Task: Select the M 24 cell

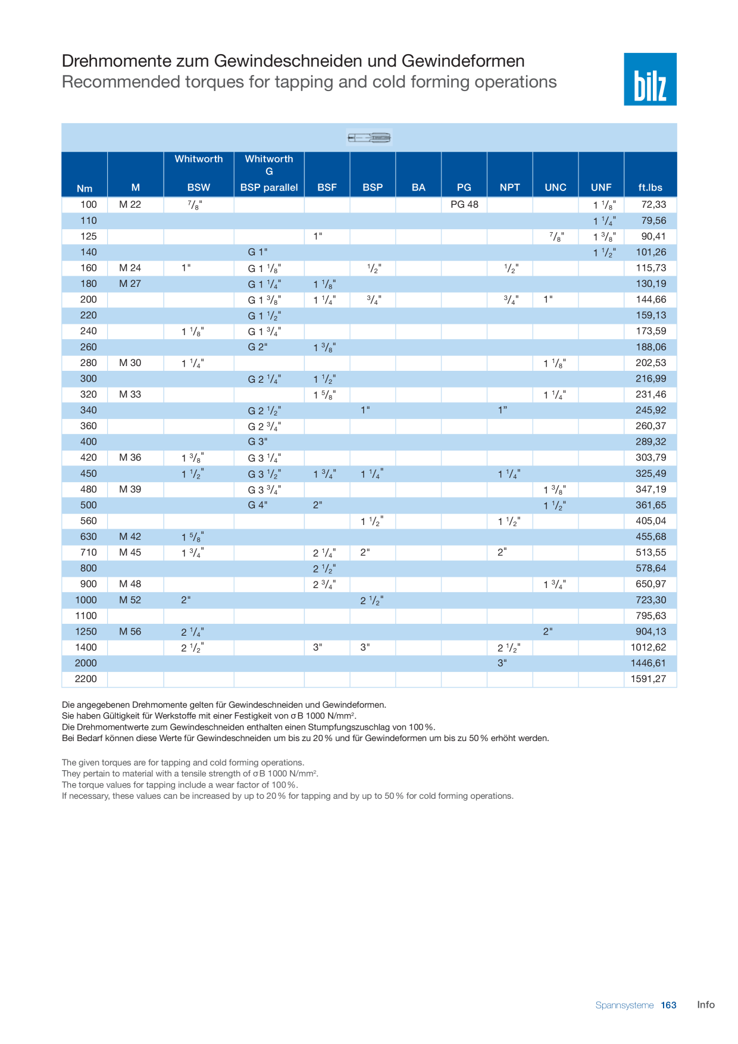Action: click(130, 268)
